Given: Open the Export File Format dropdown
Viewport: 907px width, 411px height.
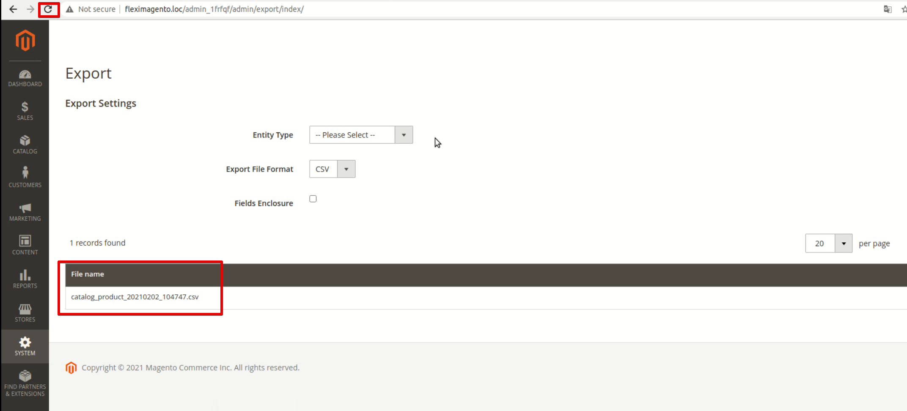Looking at the screenshot, I should 332,169.
